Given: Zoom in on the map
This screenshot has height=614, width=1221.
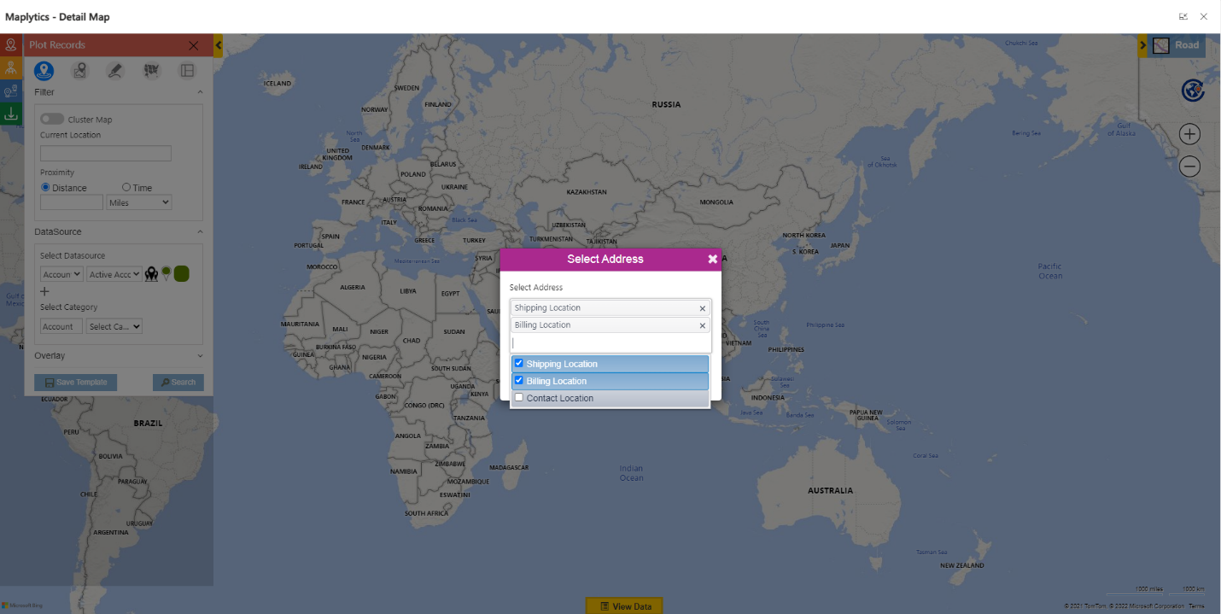Looking at the screenshot, I should pyautogui.click(x=1189, y=134).
